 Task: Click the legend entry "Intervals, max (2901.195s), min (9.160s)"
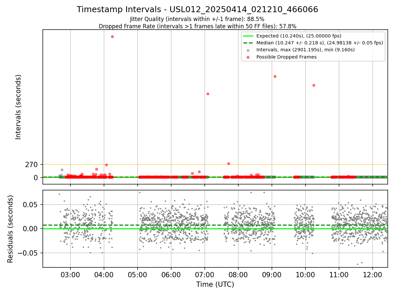coord(305,50)
